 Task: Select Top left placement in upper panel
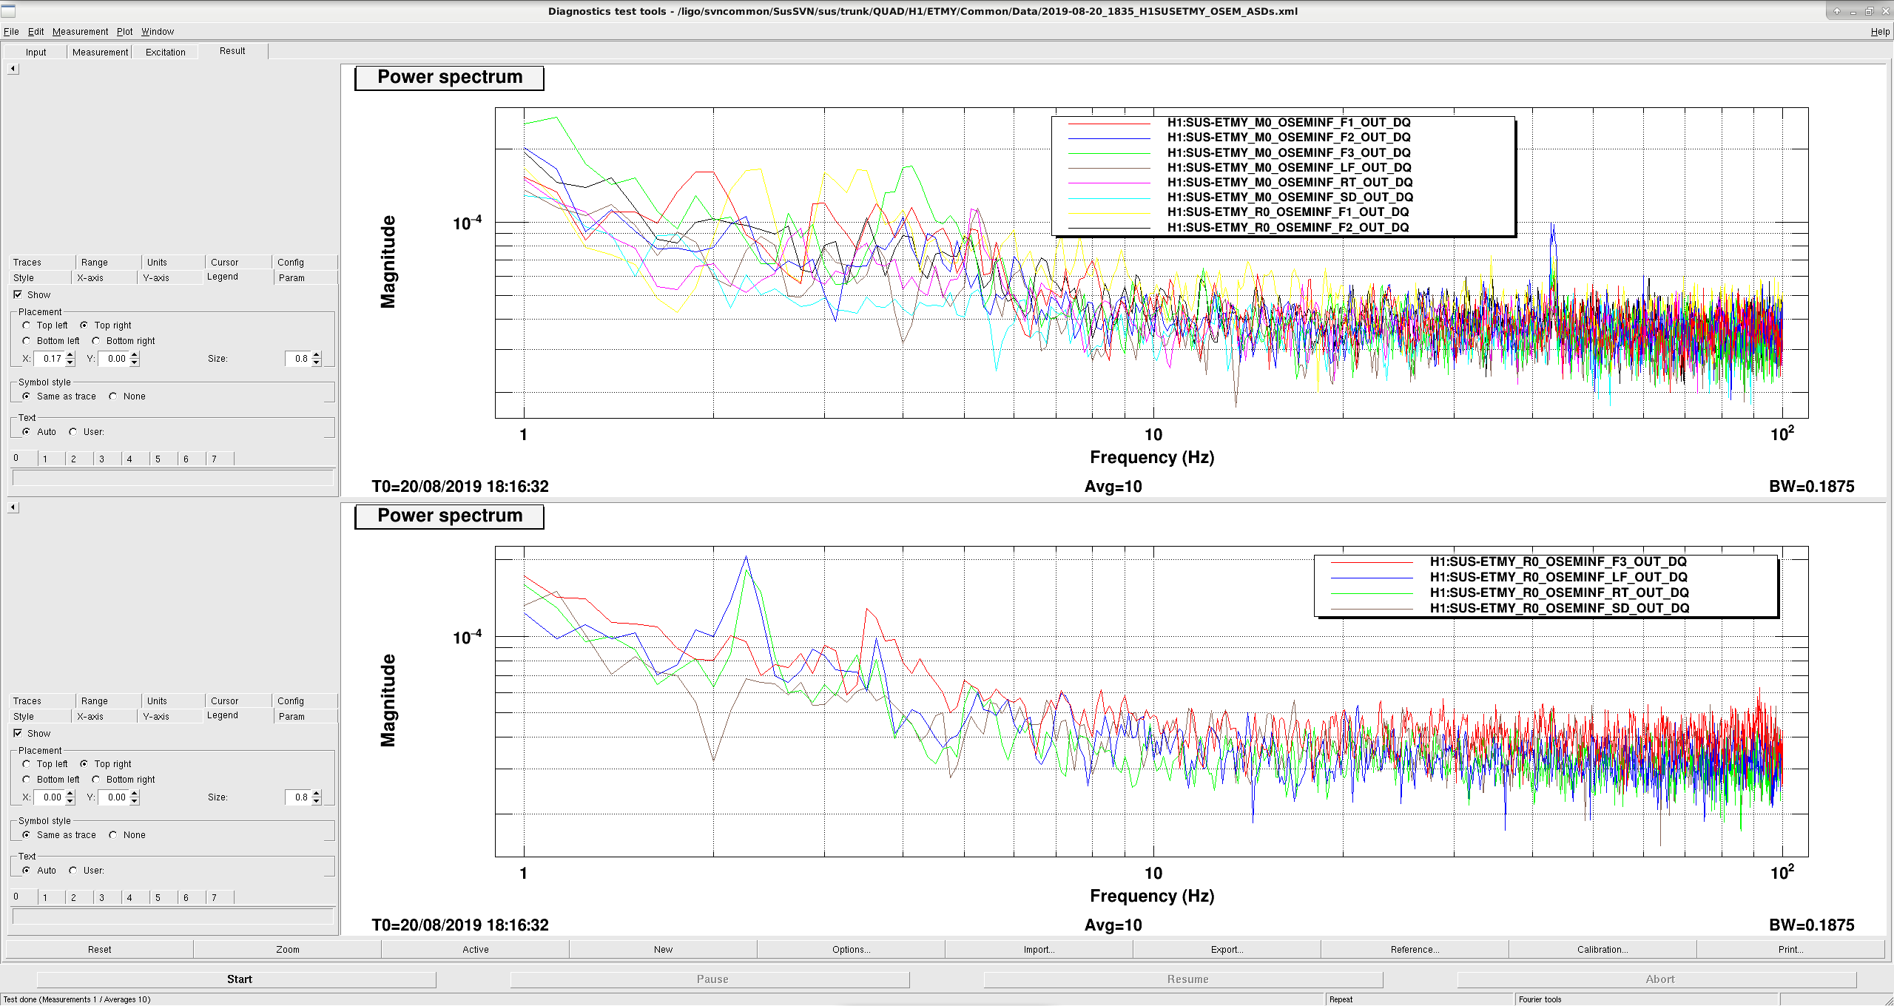(27, 325)
